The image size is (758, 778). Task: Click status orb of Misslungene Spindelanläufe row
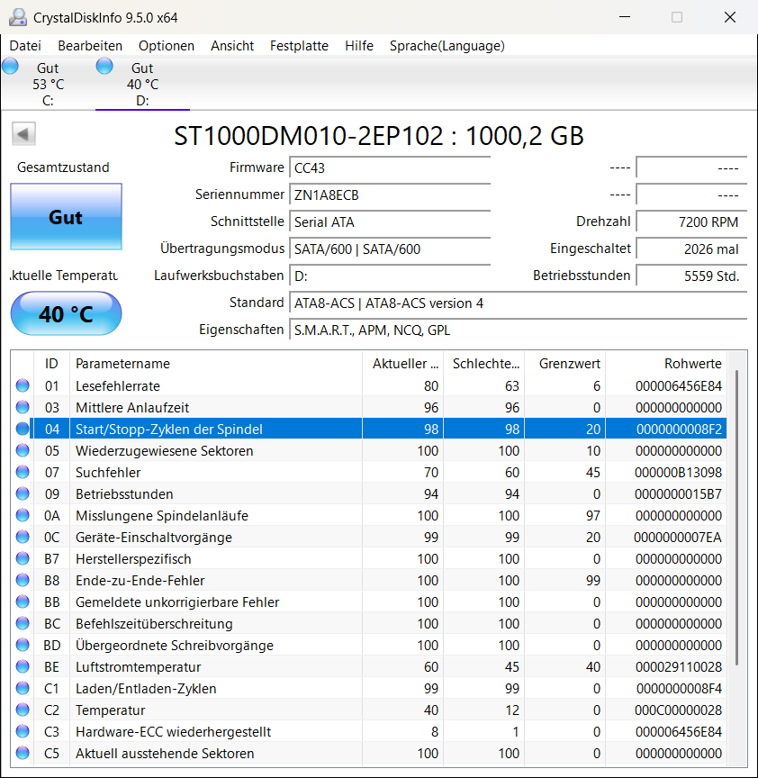tap(23, 516)
